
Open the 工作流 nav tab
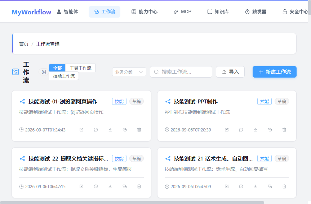pos(105,11)
